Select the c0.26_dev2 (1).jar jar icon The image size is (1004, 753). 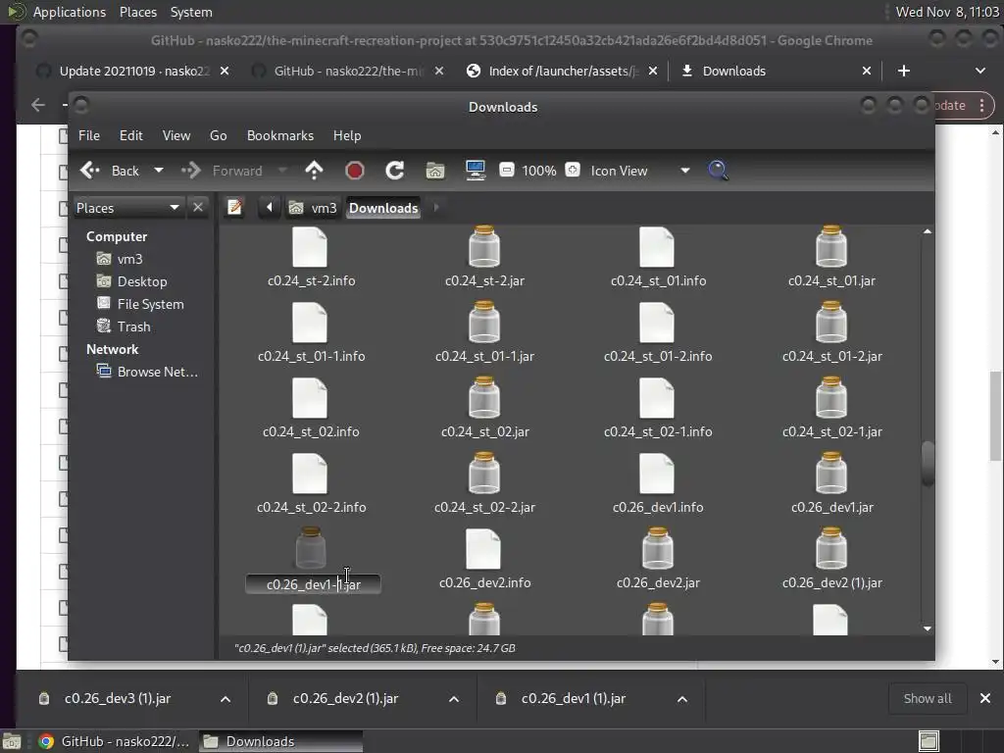tap(831, 549)
